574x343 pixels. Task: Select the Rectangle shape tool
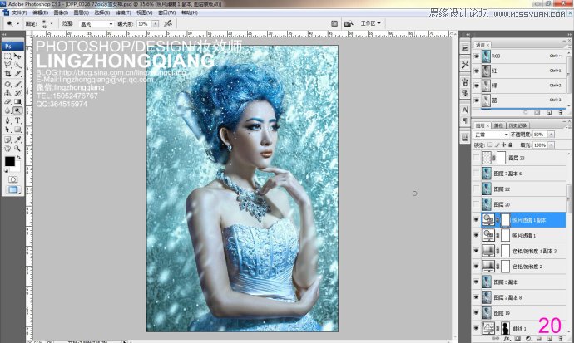coord(17,130)
